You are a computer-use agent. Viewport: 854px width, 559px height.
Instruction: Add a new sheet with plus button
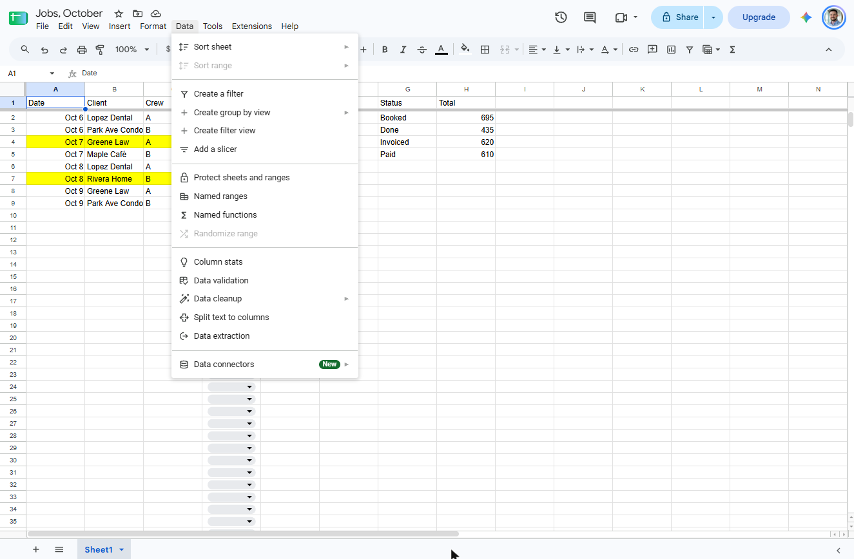coord(36,549)
